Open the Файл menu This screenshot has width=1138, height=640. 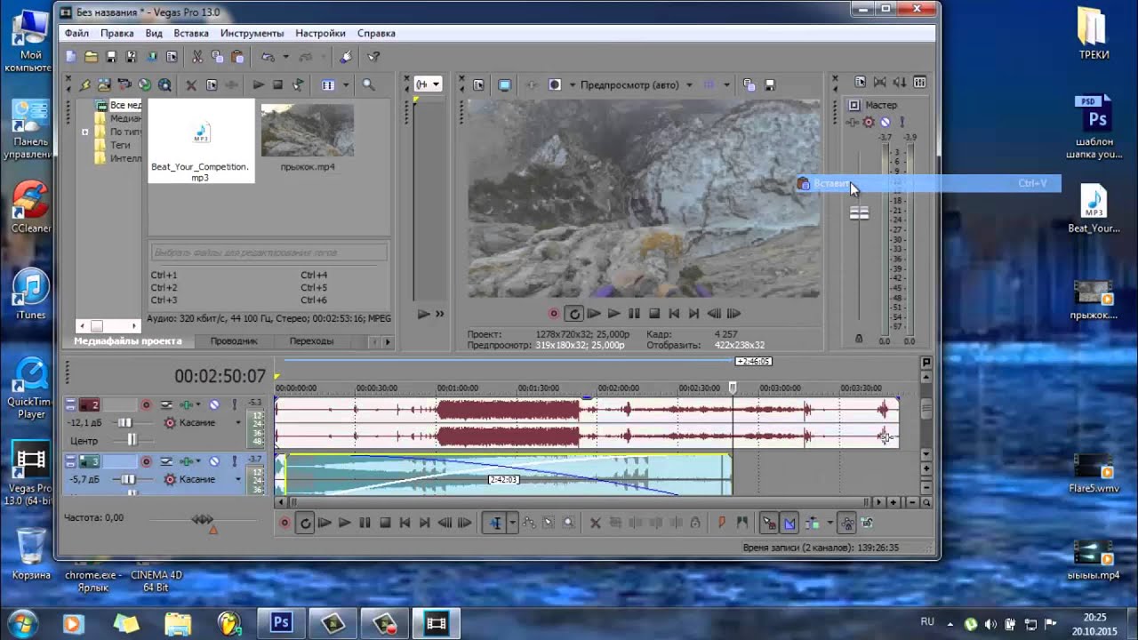(76, 33)
